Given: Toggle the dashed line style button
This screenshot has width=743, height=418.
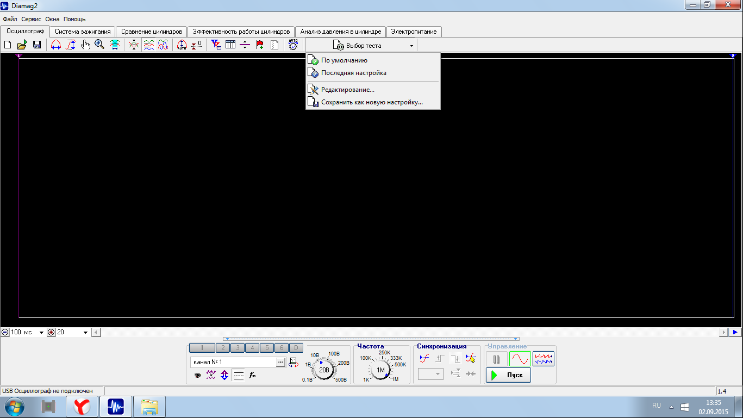Looking at the screenshot, I should [238, 375].
